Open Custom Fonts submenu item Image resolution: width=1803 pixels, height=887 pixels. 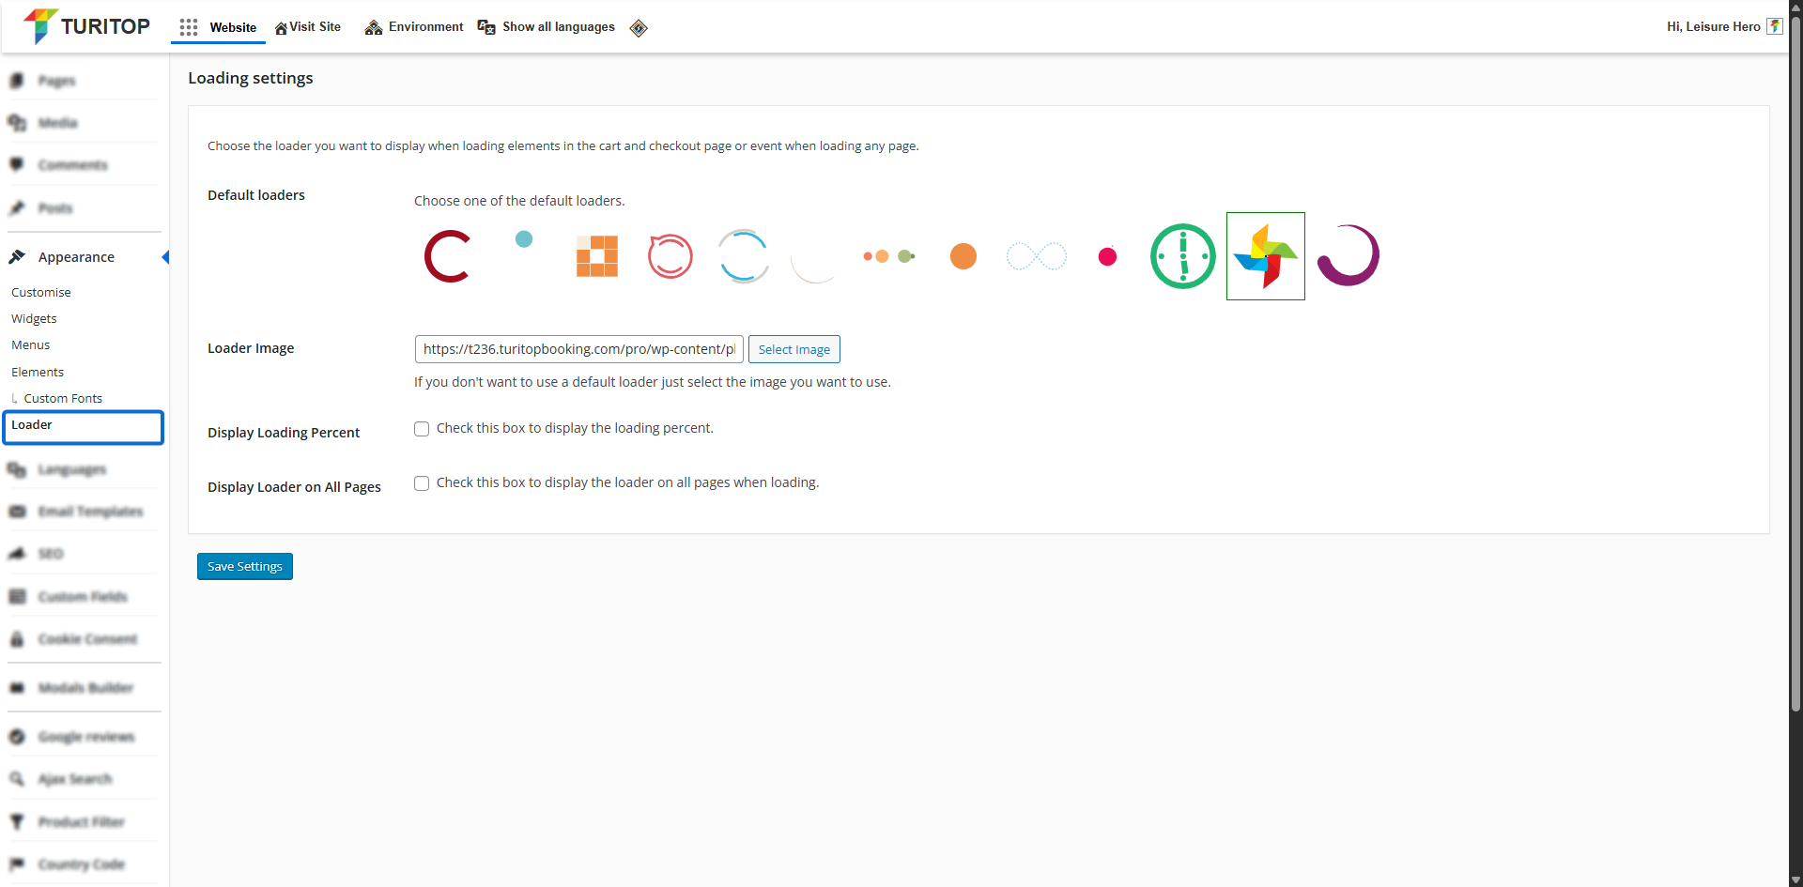63,398
